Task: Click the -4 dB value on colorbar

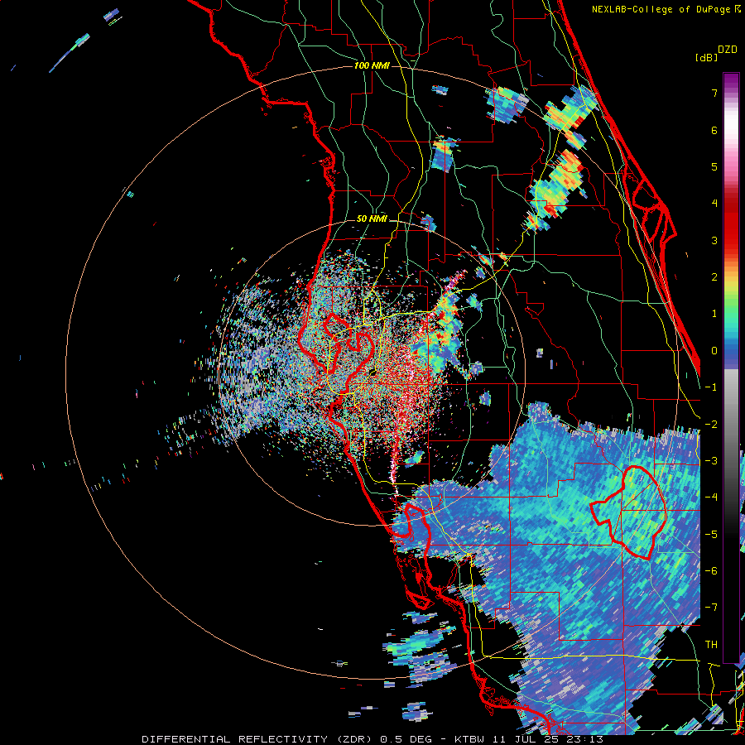Action: 711,497
